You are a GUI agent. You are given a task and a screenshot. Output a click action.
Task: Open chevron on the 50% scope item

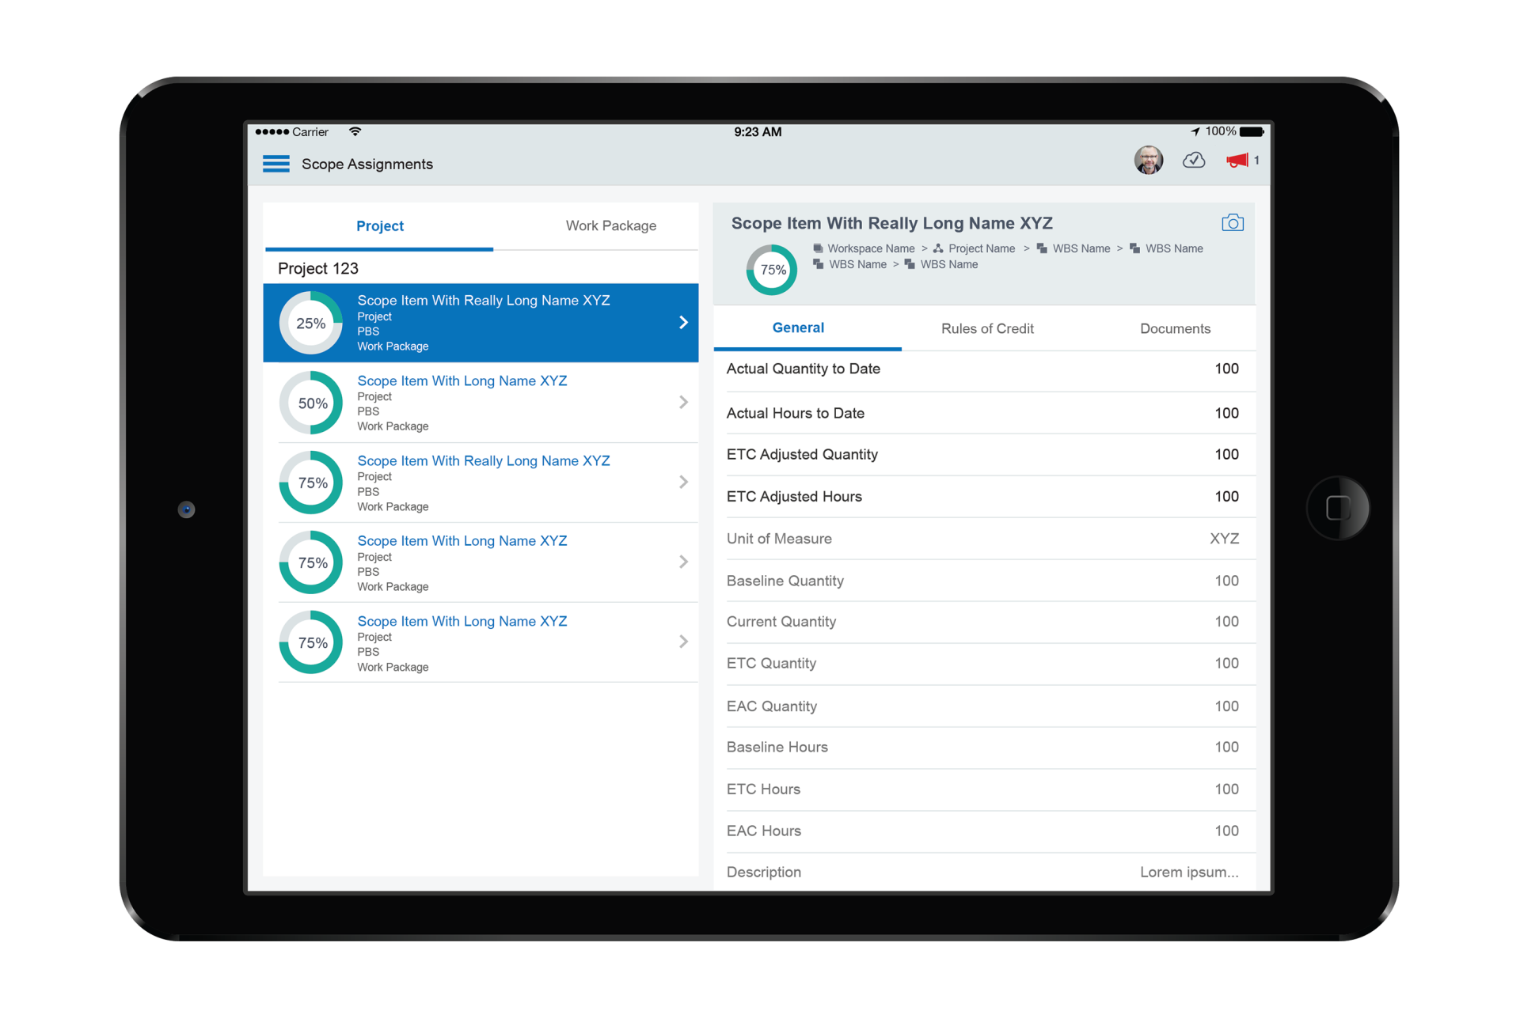(683, 402)
